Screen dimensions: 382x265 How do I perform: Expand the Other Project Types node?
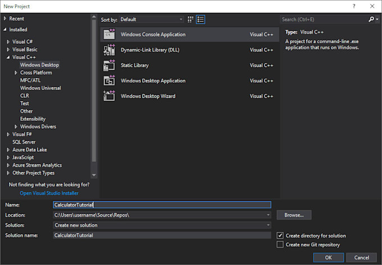[x=8, y=173]
